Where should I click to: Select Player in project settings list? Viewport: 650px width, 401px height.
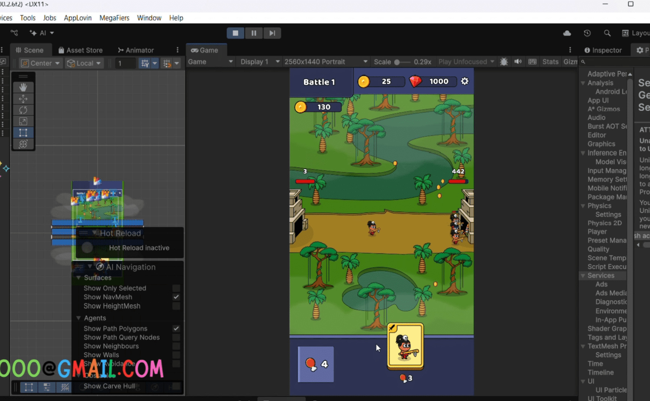(x=597, y=231)
